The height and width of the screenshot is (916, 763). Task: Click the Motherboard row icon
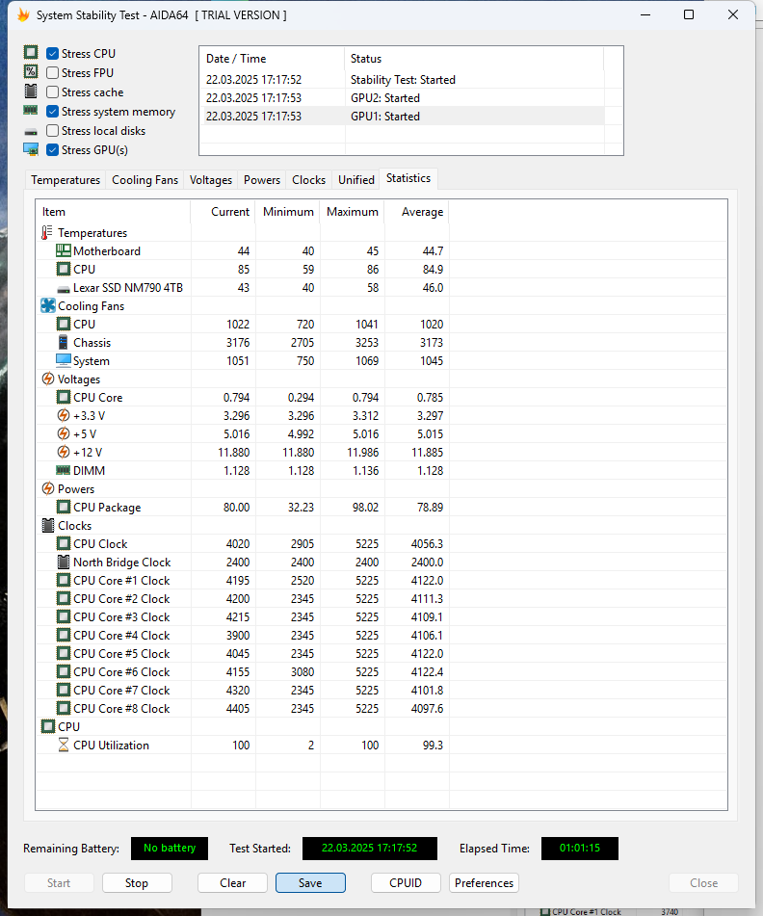pyautogui.click(x=64, y=251)
